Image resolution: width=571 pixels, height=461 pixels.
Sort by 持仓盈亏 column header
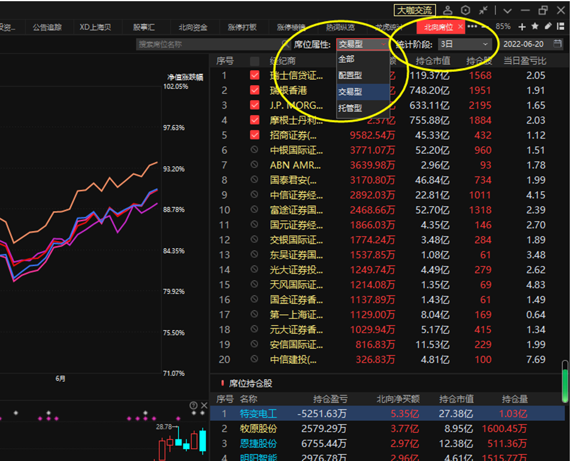(x=330, y=399)
